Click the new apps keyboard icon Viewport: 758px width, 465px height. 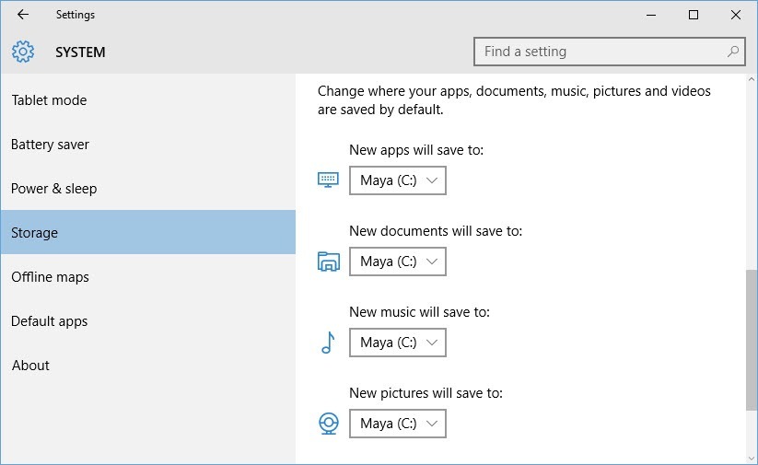point(328,180)
